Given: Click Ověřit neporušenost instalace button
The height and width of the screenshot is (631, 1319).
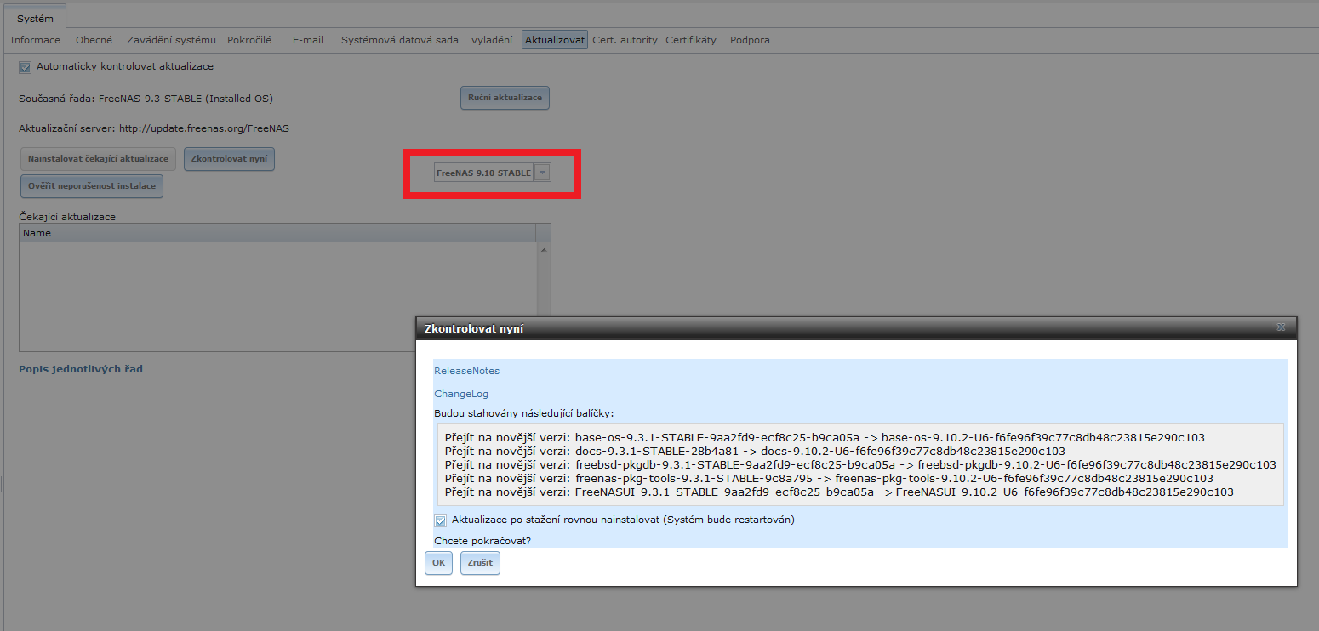Looking at the screenshot, I should pyautogui.click(x=91, y=185).
